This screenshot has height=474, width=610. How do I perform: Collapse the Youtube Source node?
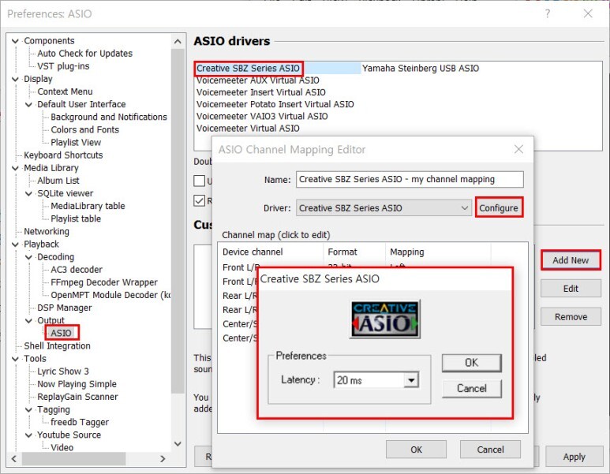(x=28, y=435)
